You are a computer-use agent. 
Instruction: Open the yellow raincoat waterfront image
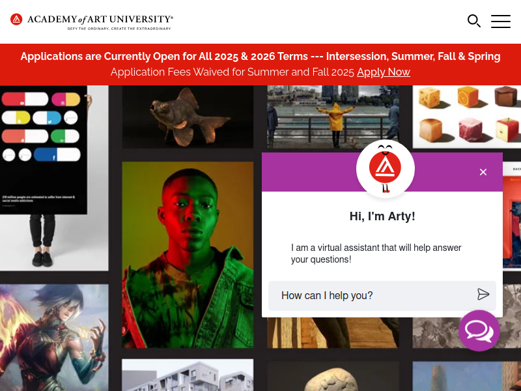tap(333, 117)
